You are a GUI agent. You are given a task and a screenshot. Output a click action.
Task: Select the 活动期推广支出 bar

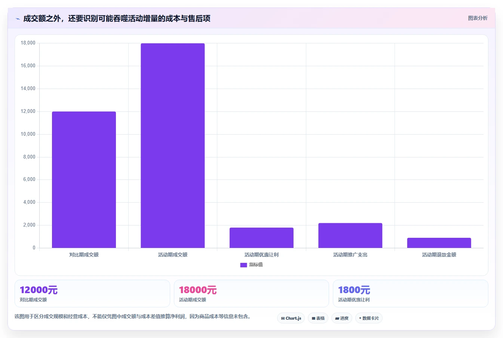tap(350, 236)
